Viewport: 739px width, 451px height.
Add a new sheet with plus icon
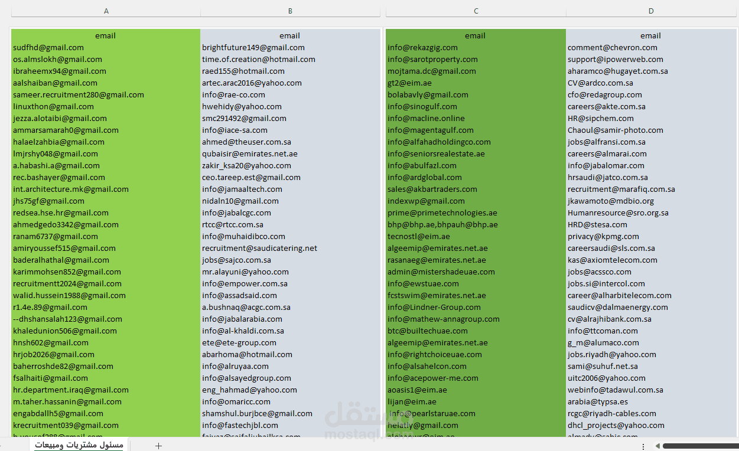point(158,446)
